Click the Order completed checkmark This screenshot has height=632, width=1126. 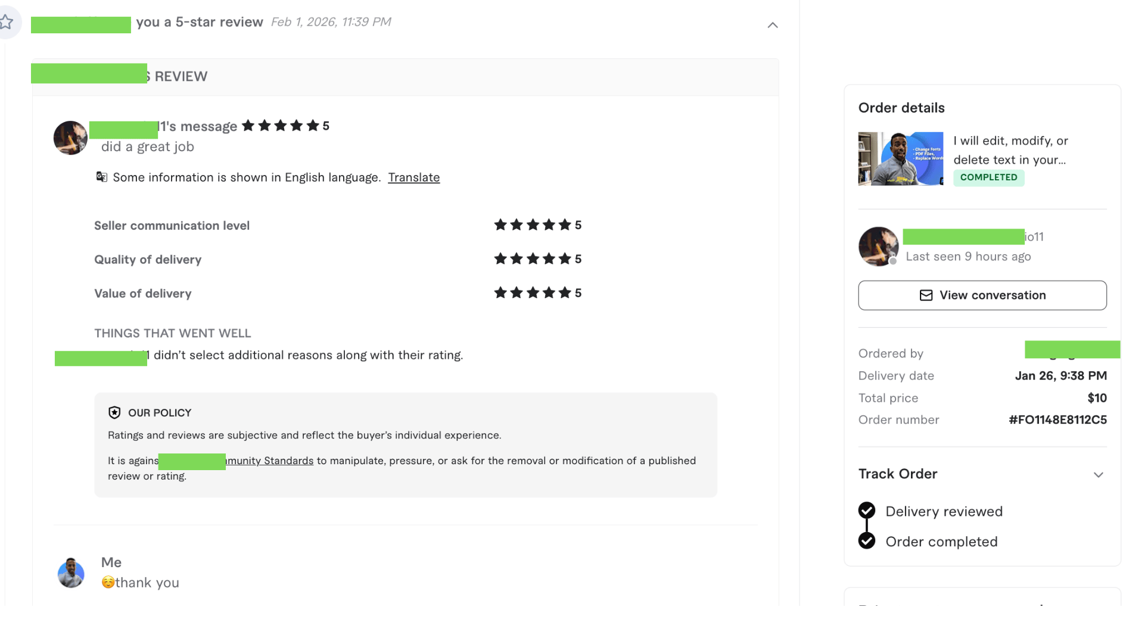coord(867,540)
